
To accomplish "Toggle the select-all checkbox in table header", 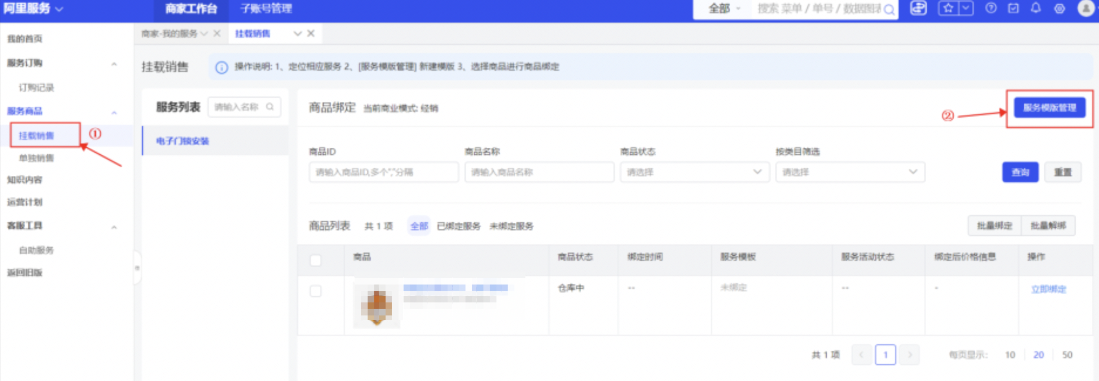I will (x=315, y=261).
